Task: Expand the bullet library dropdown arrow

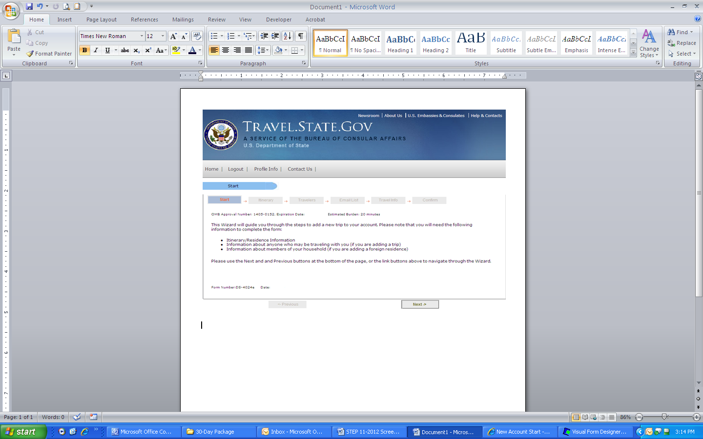Action: [222, 36]
